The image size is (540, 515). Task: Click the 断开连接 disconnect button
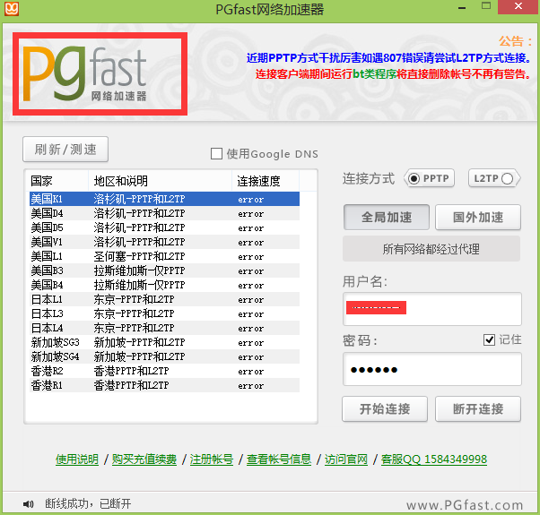[x=478, y=408]
